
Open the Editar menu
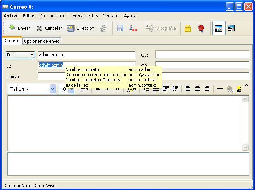29,16
